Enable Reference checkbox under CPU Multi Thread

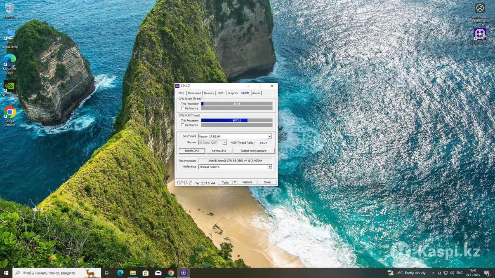tap(183, 125)
